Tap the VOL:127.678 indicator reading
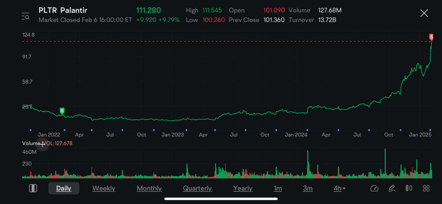 57,143
